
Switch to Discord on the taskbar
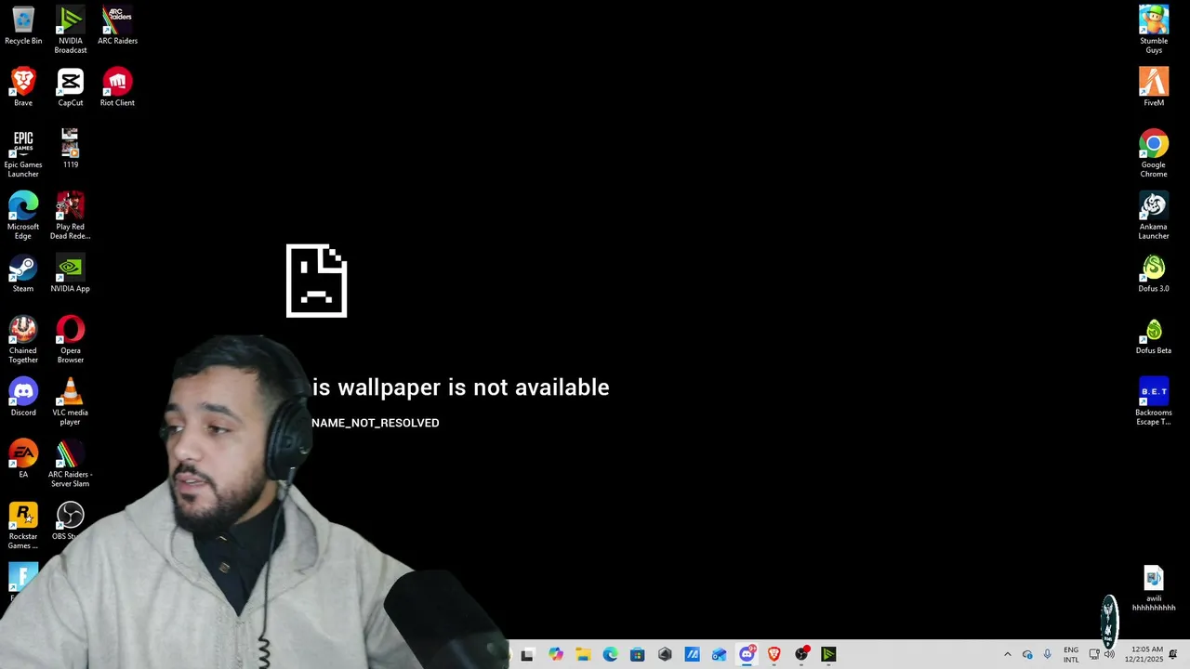click(x=747, y=655)
